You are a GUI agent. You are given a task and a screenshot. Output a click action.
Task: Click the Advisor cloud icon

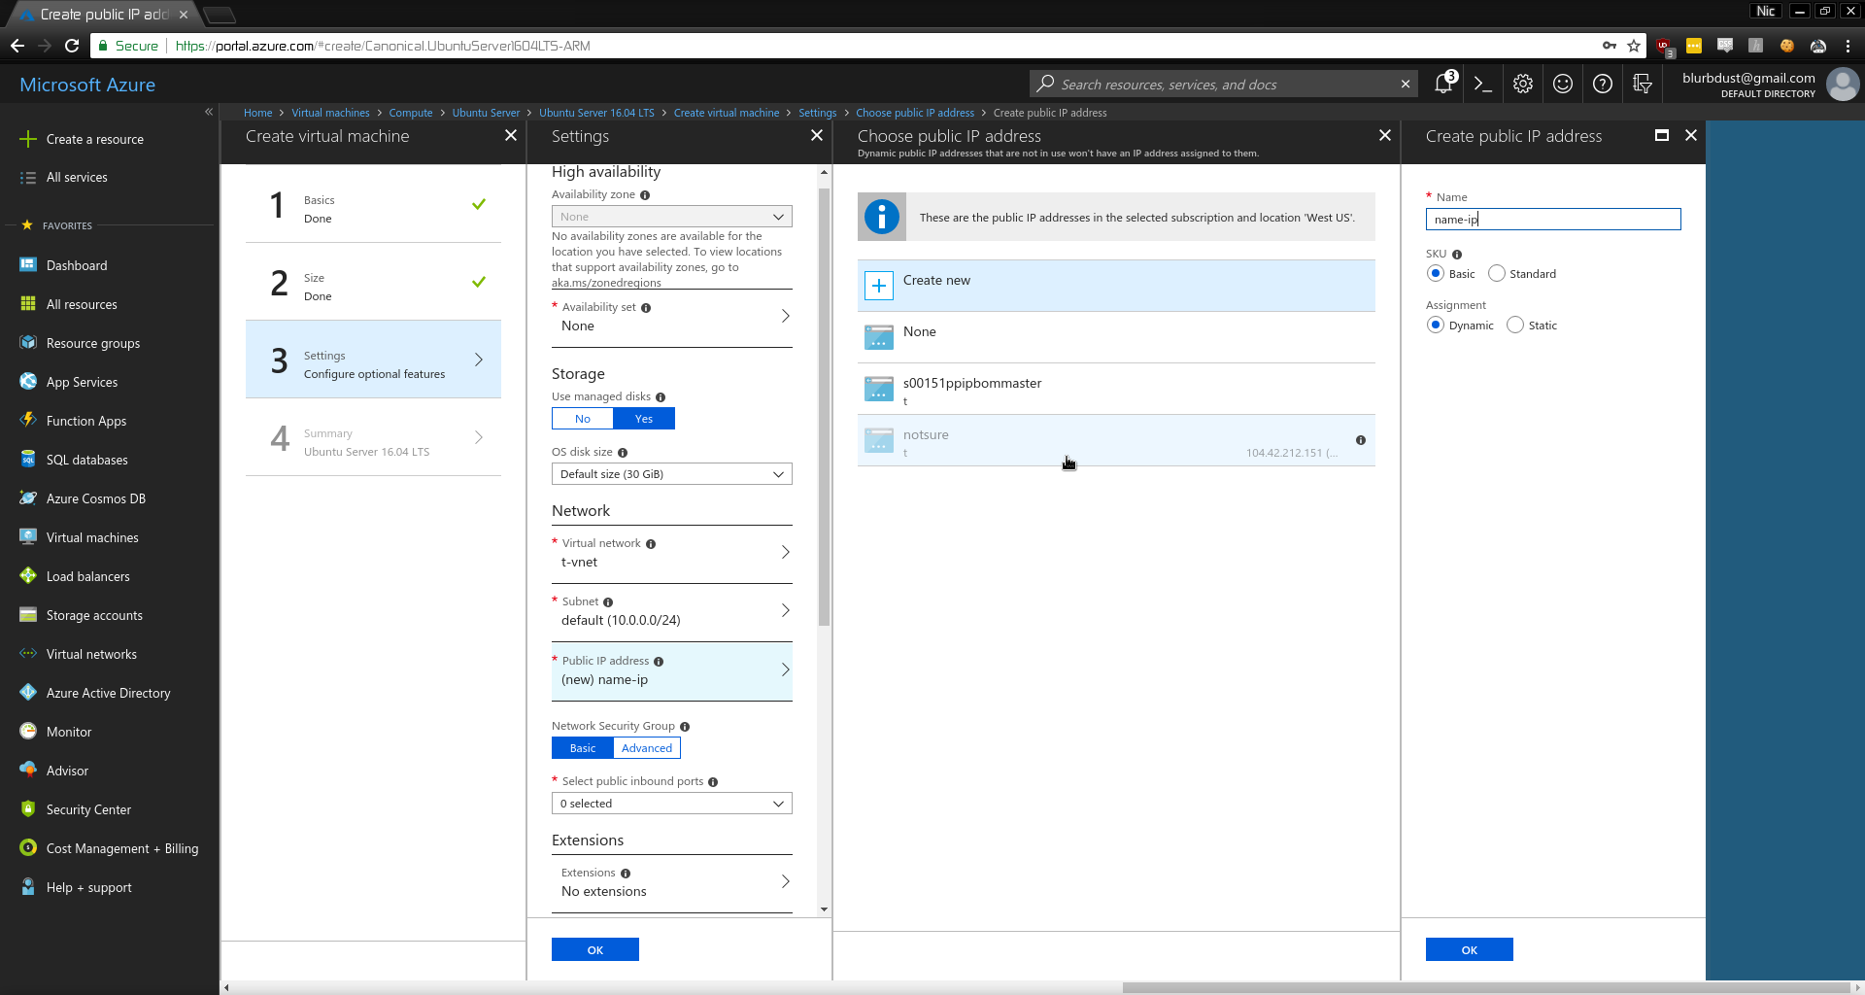pos(28,771)
